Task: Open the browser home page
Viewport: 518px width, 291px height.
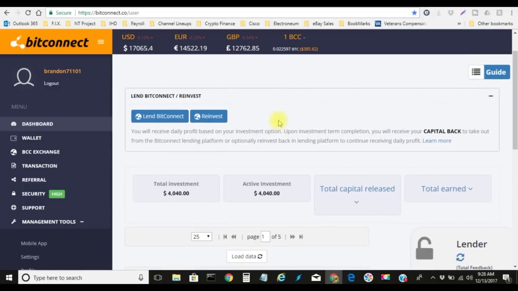Action: [x=38, y=13]
